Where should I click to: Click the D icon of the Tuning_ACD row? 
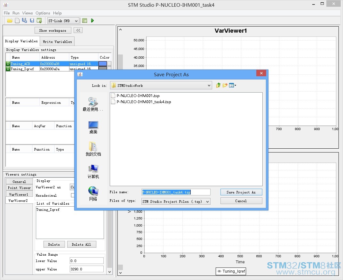[8, 64]
